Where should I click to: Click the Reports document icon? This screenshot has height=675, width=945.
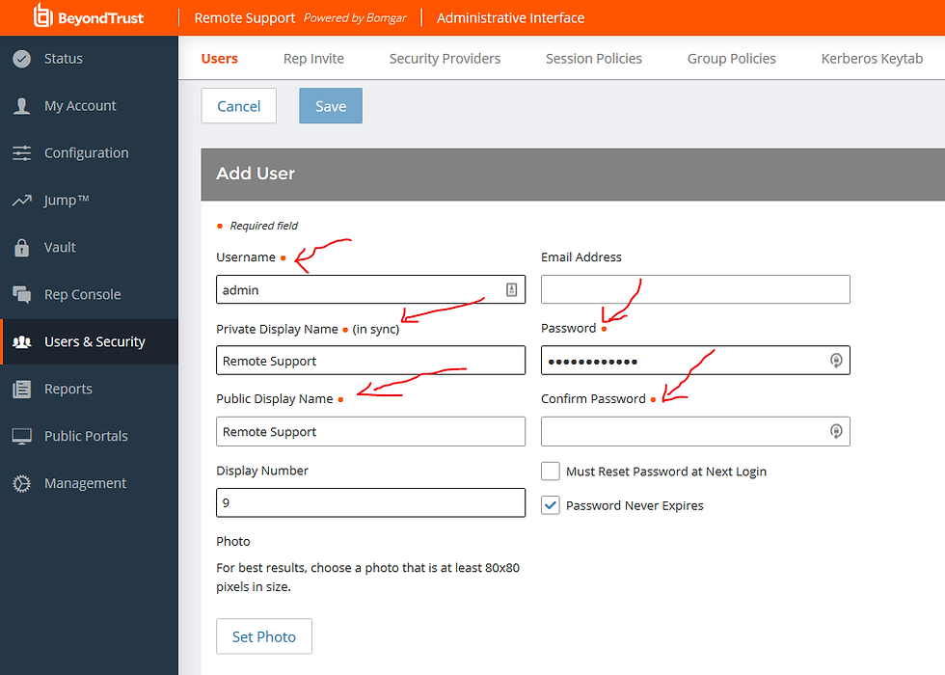21,389
